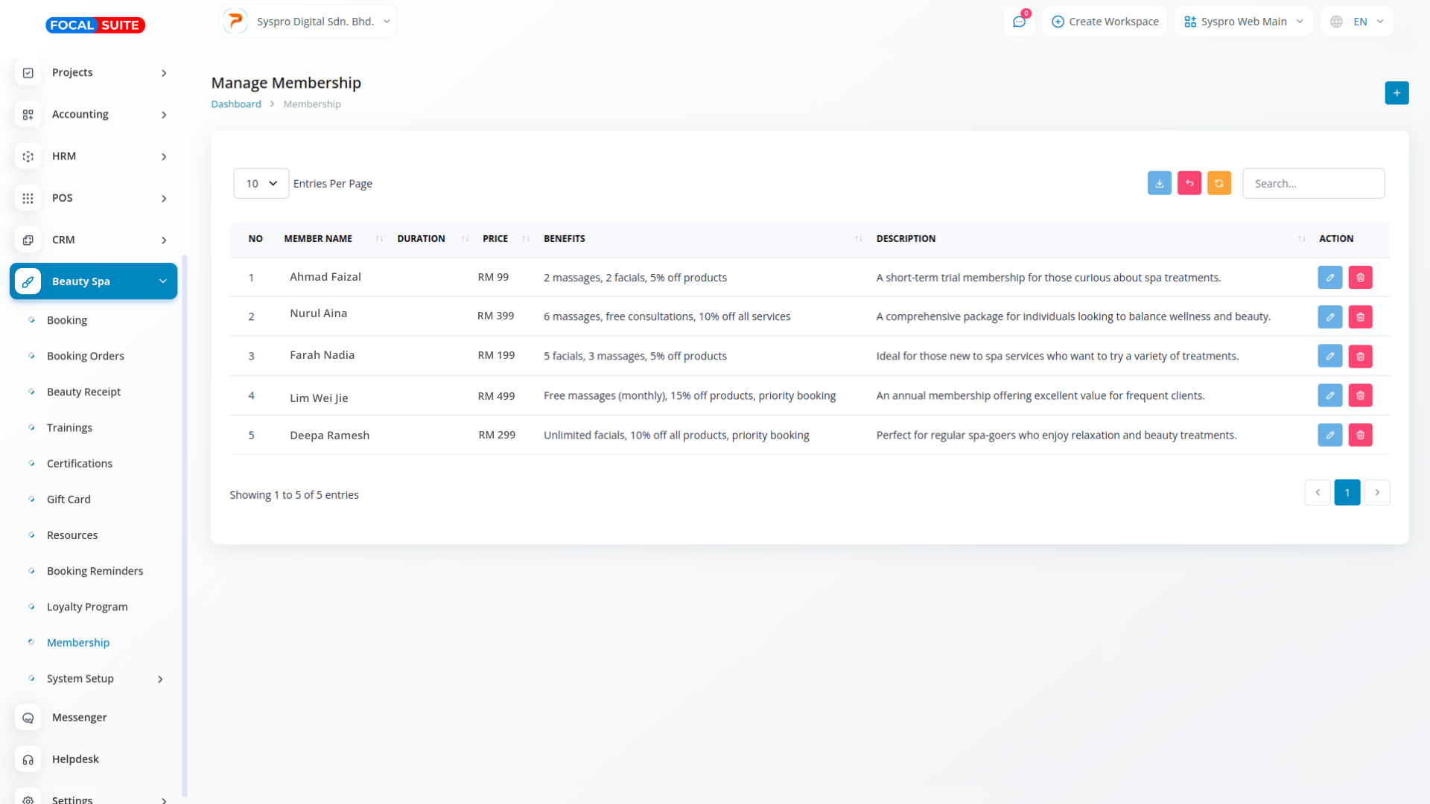1430x804 pixels.
Task: Click the Create Workspace button
Action: tap(1105, 22)
